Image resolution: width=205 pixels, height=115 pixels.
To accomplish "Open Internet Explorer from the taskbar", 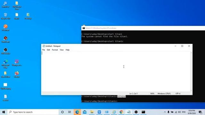I will 114,112.
